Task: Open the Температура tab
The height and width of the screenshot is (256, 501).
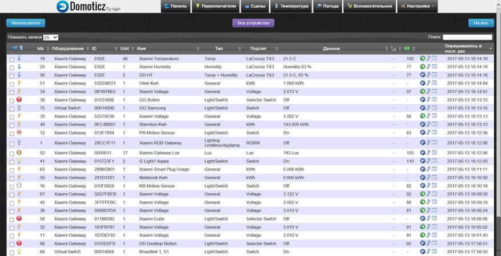Action: pyautogui.click(x=291, y=6)
